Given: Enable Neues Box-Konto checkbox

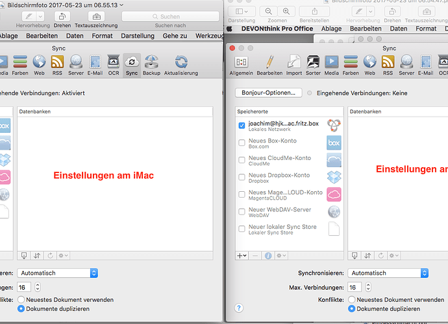Looking at the screenshot, I should tap(242, 143).
